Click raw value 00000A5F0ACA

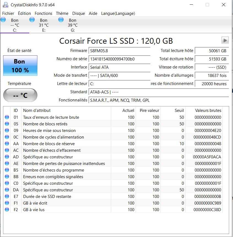coord(207,157)
